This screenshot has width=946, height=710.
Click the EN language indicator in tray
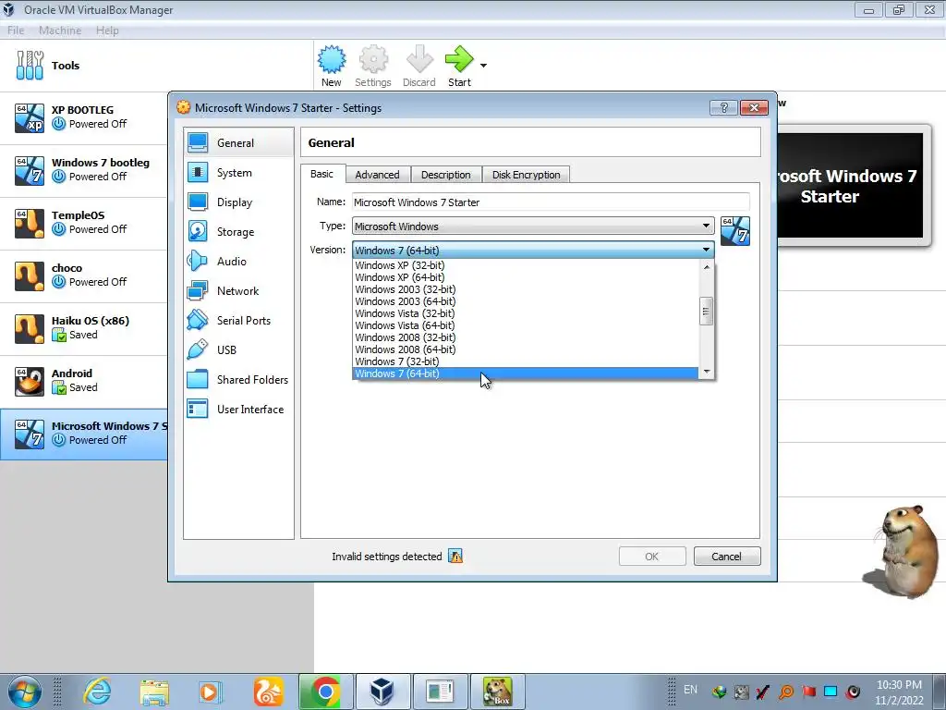(691, 690)
